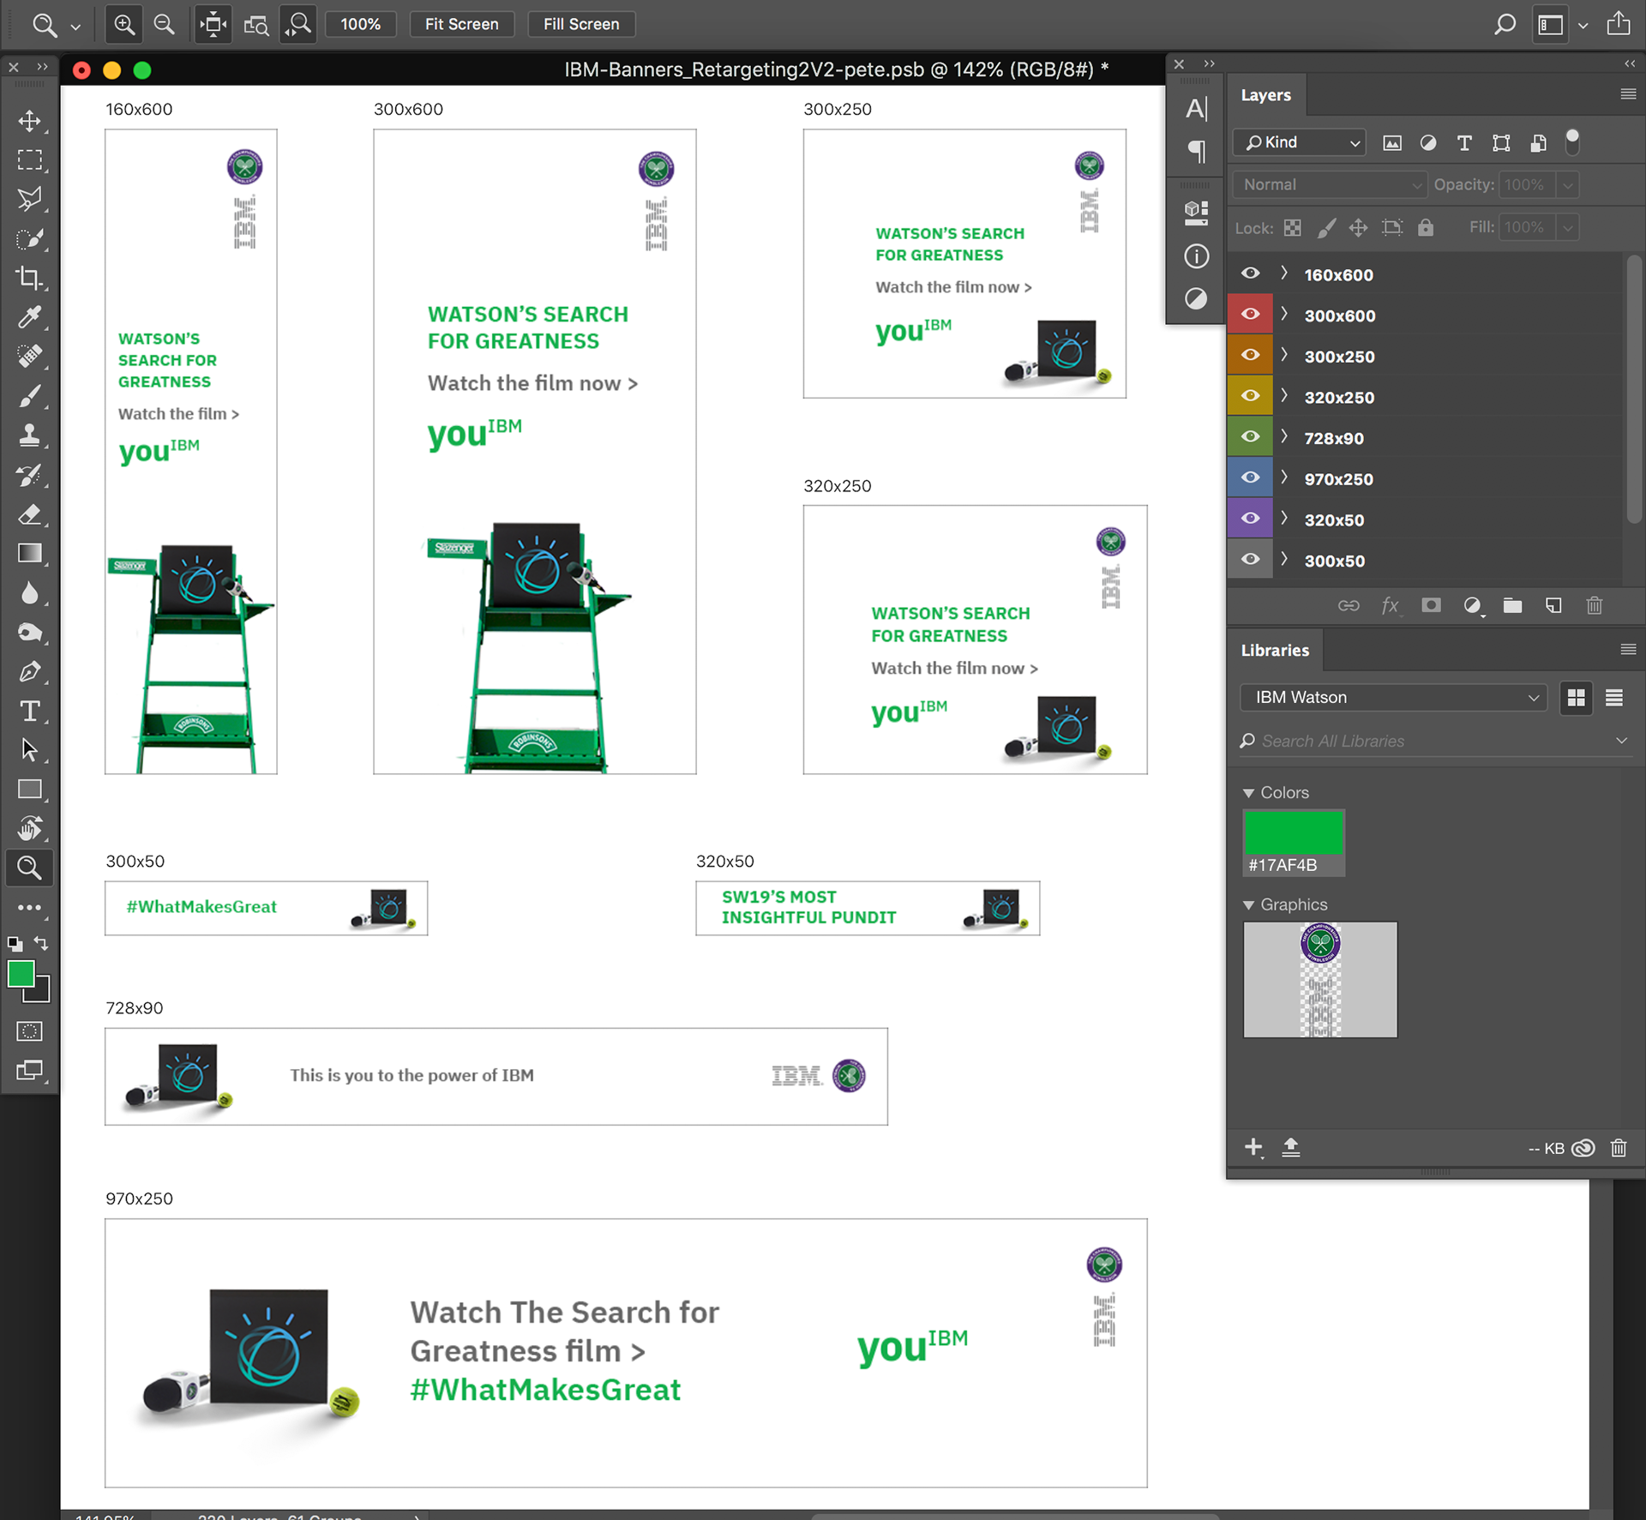The height and width of the screenshot is (1520, 1646).
Task: Open the Layers panel menu
Action: (x=1629, y=94)
